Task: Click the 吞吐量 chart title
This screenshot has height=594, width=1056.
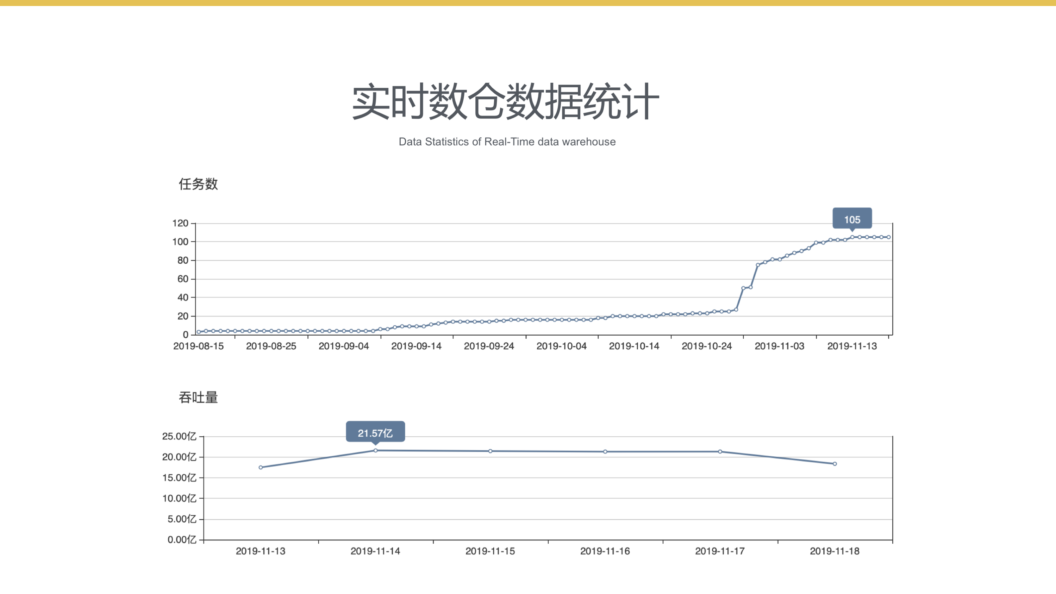Action: pos(198,397)
